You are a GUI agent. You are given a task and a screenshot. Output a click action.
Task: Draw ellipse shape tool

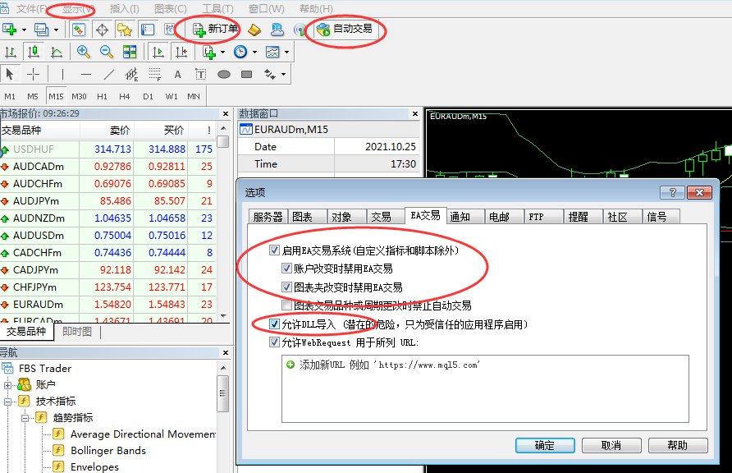point(223,74)
